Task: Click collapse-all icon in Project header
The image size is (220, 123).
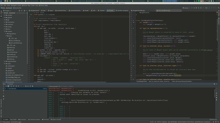Action: 22,11
